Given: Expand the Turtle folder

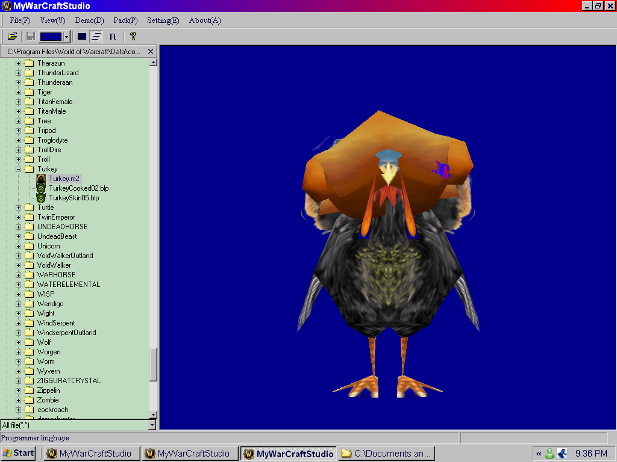Looking at the screenshot, I should click(18, 208).
